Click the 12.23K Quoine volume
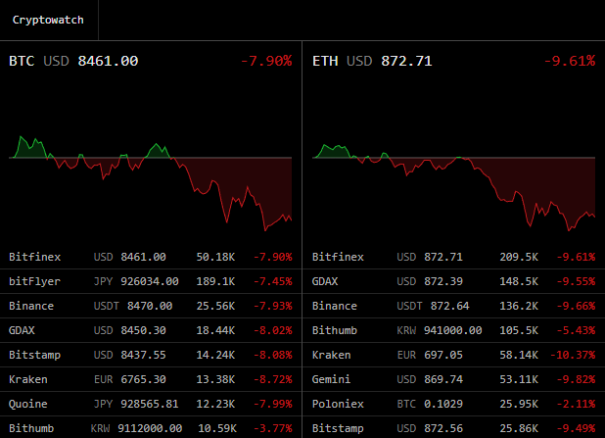605x438 pixels. 215,404
